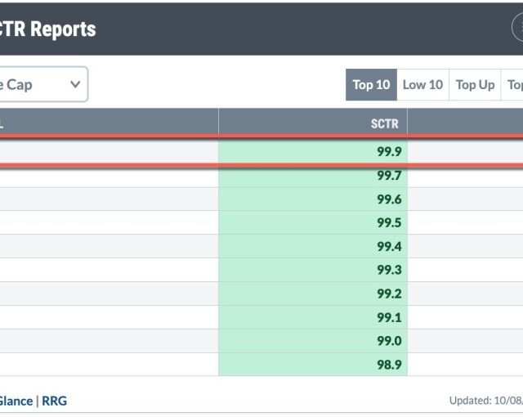Open the Glance link
This screenshot has width=523, height=417.
pos(16,401)
